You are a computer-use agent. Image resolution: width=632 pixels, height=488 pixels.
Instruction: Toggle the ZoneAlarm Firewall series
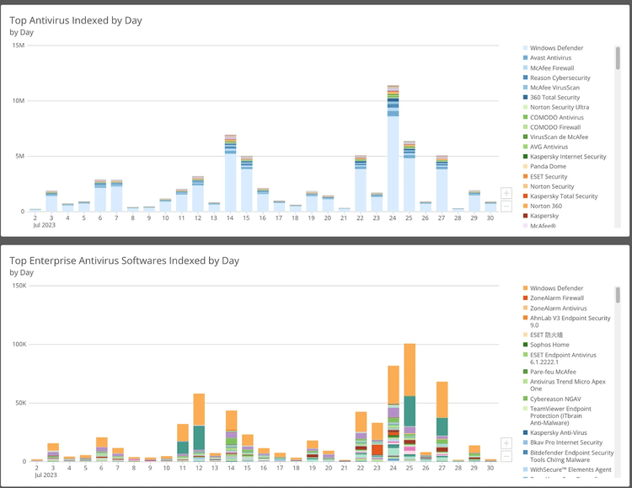click(x=556, y=298)
